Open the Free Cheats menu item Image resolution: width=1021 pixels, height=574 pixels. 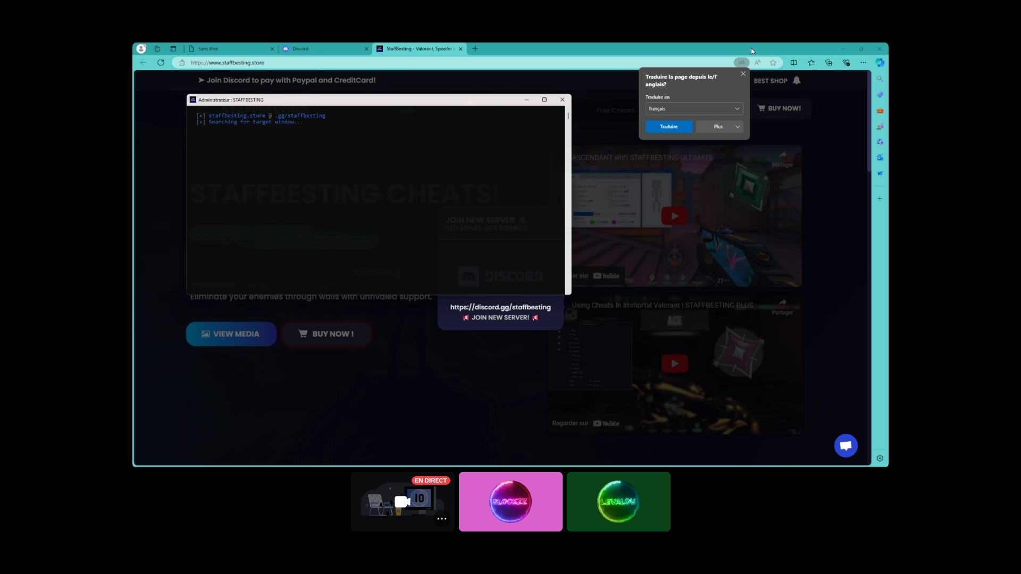[x=615, y=111]
